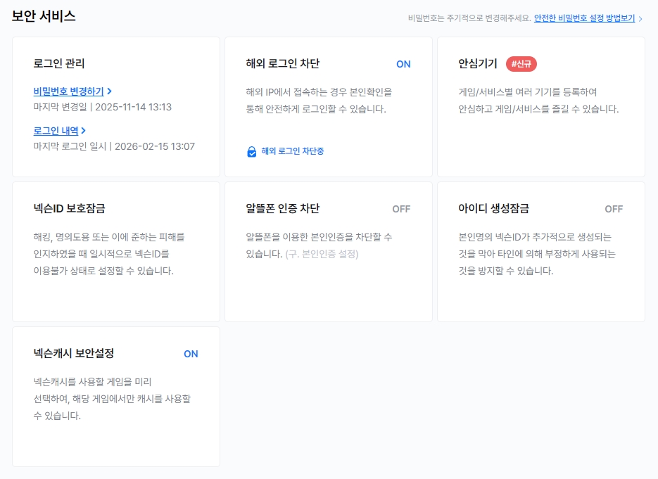Open the 알뜰폰 인증 차단 card title
This screenshot has width=658, height=479.
283,208
